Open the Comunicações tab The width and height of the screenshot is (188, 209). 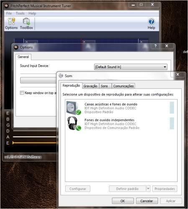coord(124,86)
